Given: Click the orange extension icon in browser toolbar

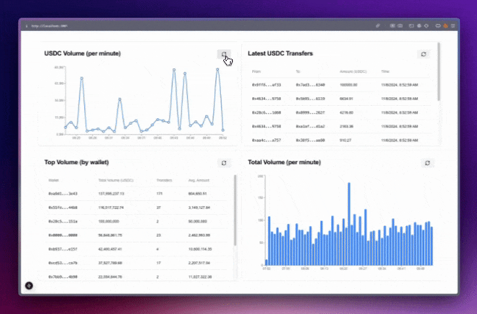Looking at the screenshot, I should pos(445,26).
